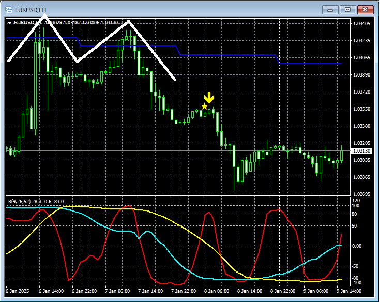Click the 6 Jan 14:00 time label
Screen dimensions: 380x302
click(51, 291)
